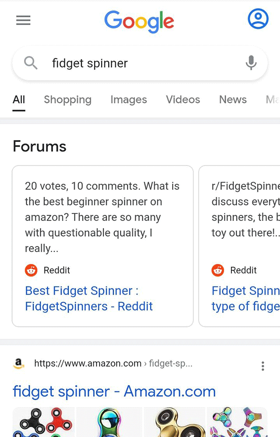Click the search magnifier icon
This screenshot has height=437, width=280.
pos(31,63)
